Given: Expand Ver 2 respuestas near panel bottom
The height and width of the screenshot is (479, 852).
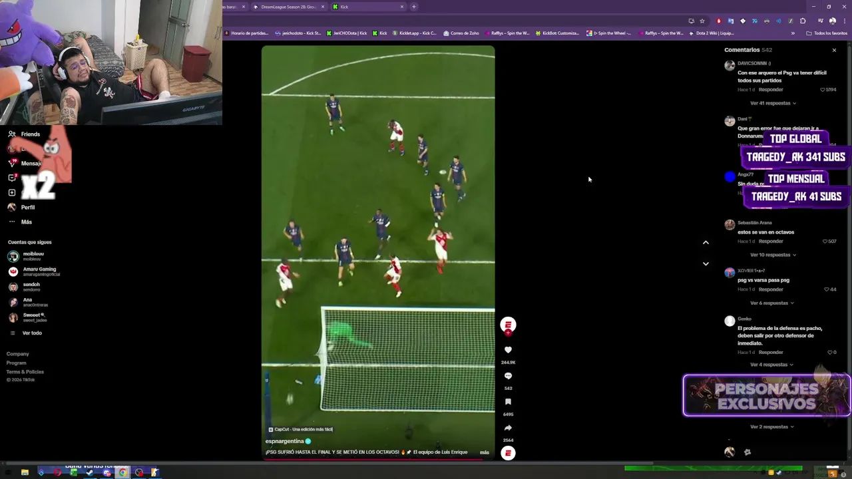Looking at the screenshot, I should (771, 427).
